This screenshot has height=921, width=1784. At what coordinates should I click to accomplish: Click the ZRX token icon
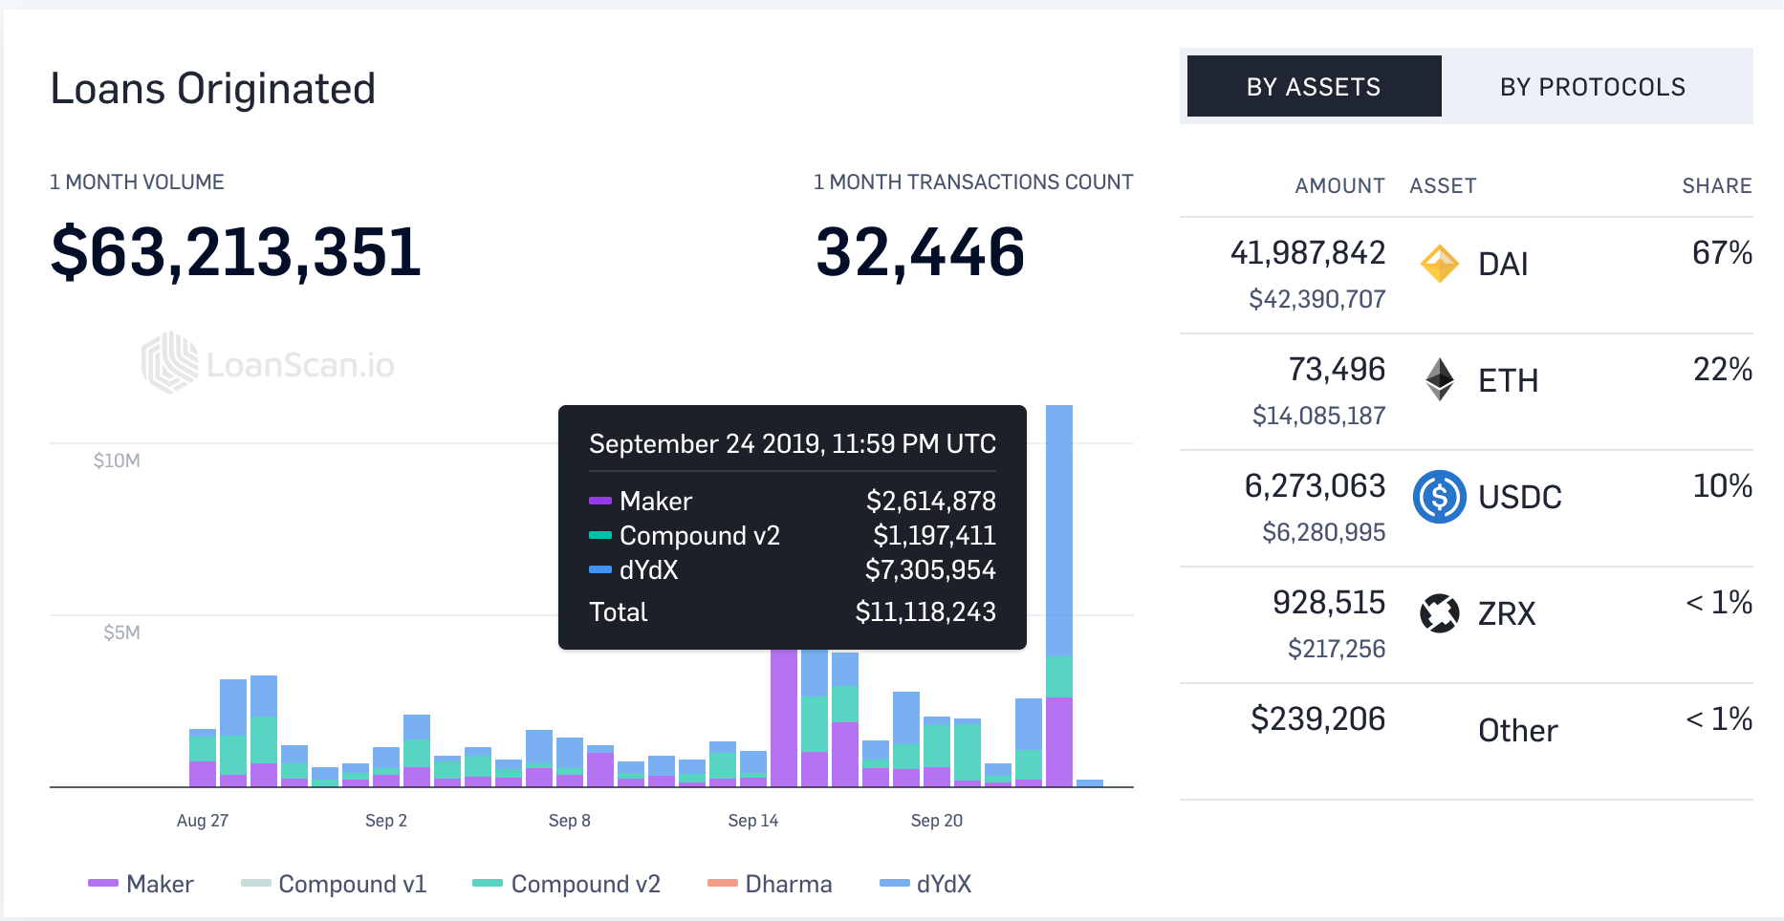pos(1440,613)
